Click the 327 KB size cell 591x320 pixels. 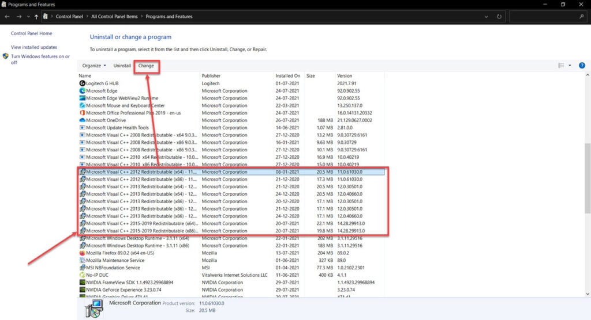326,260
